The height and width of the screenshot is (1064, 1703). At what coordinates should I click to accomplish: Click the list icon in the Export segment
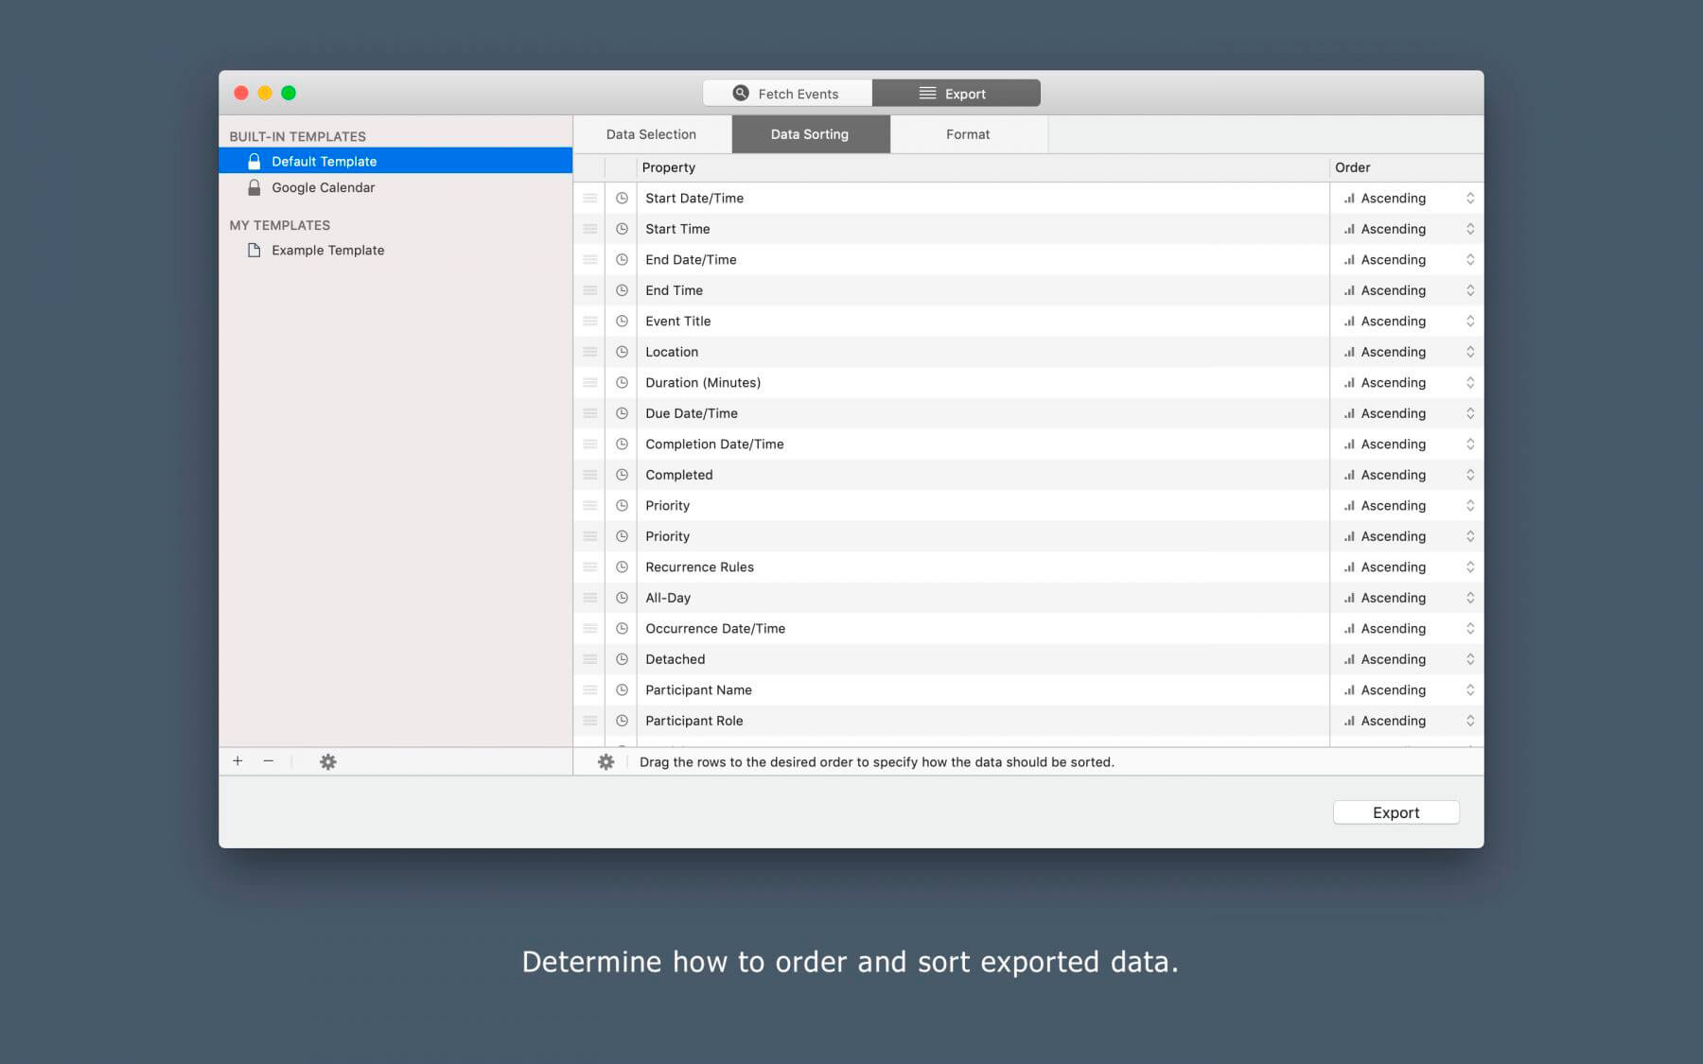[927, 93]
